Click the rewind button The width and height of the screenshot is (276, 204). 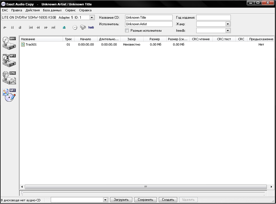coord(38,27)
